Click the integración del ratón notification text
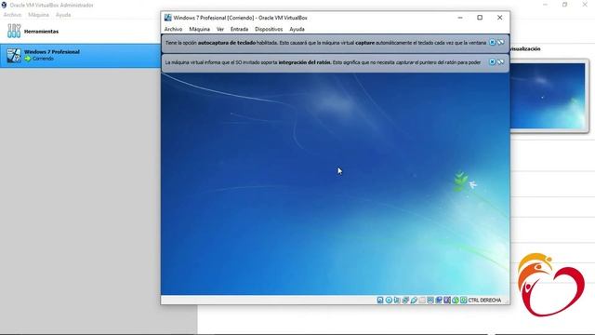The image size is (595, 335). 323,62
